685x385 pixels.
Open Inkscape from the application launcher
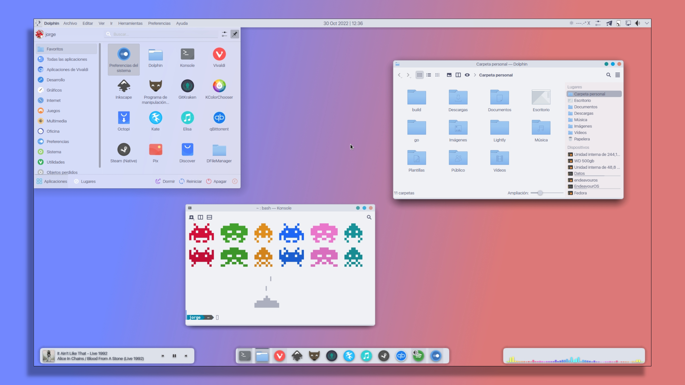(x=123, y=86)
